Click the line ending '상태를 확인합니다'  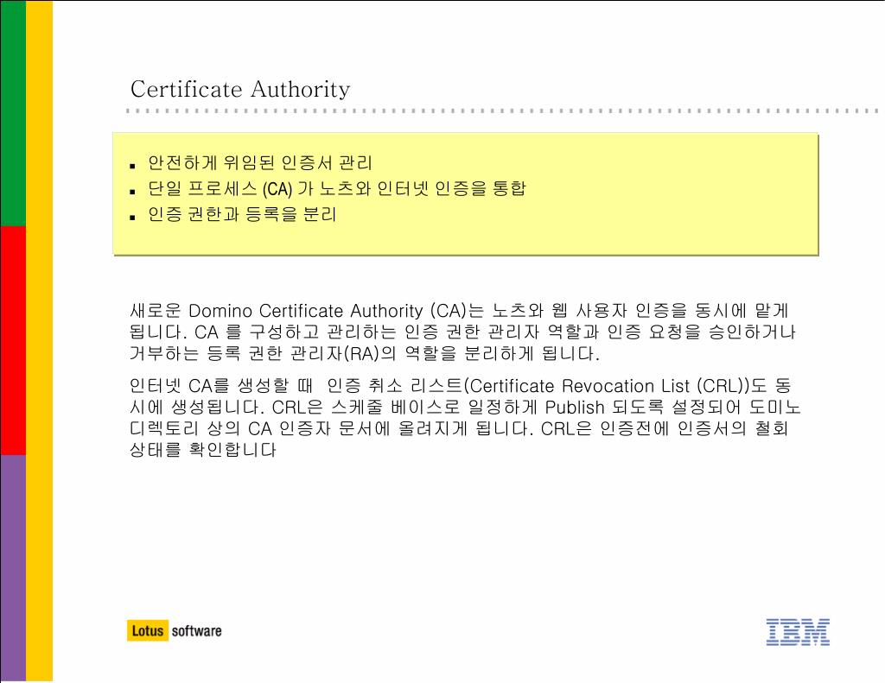click(202, 450)
